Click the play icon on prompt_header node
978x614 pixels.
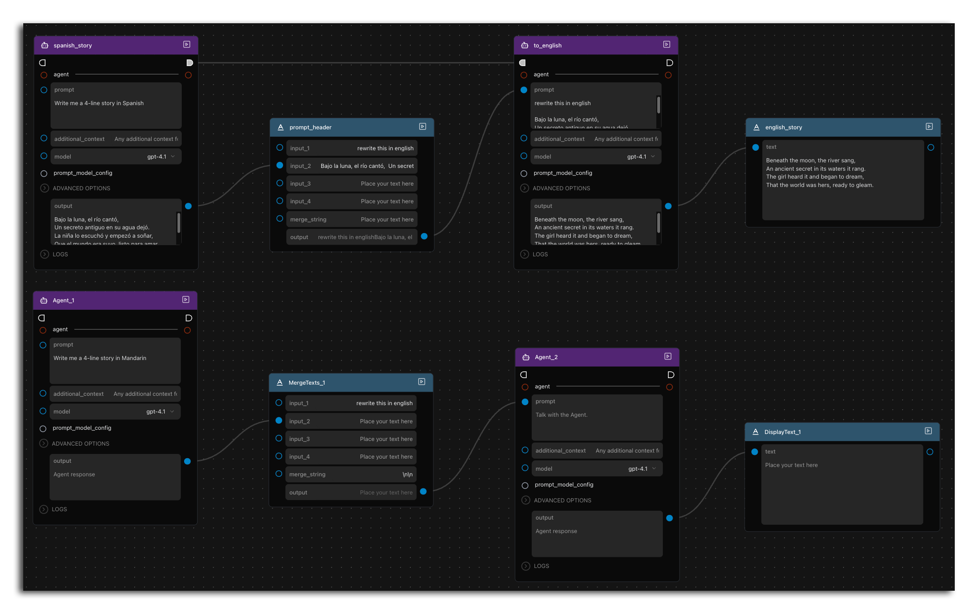point(423,127)
